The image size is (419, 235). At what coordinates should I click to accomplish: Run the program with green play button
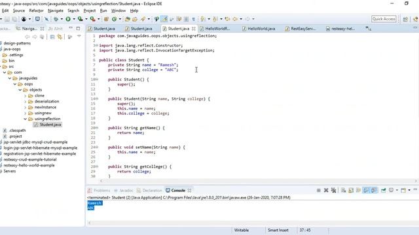tap(68, 19)
